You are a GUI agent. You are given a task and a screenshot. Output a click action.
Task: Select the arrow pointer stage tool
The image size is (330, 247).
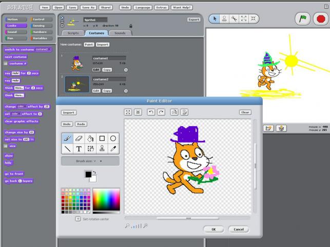(215, 19)
